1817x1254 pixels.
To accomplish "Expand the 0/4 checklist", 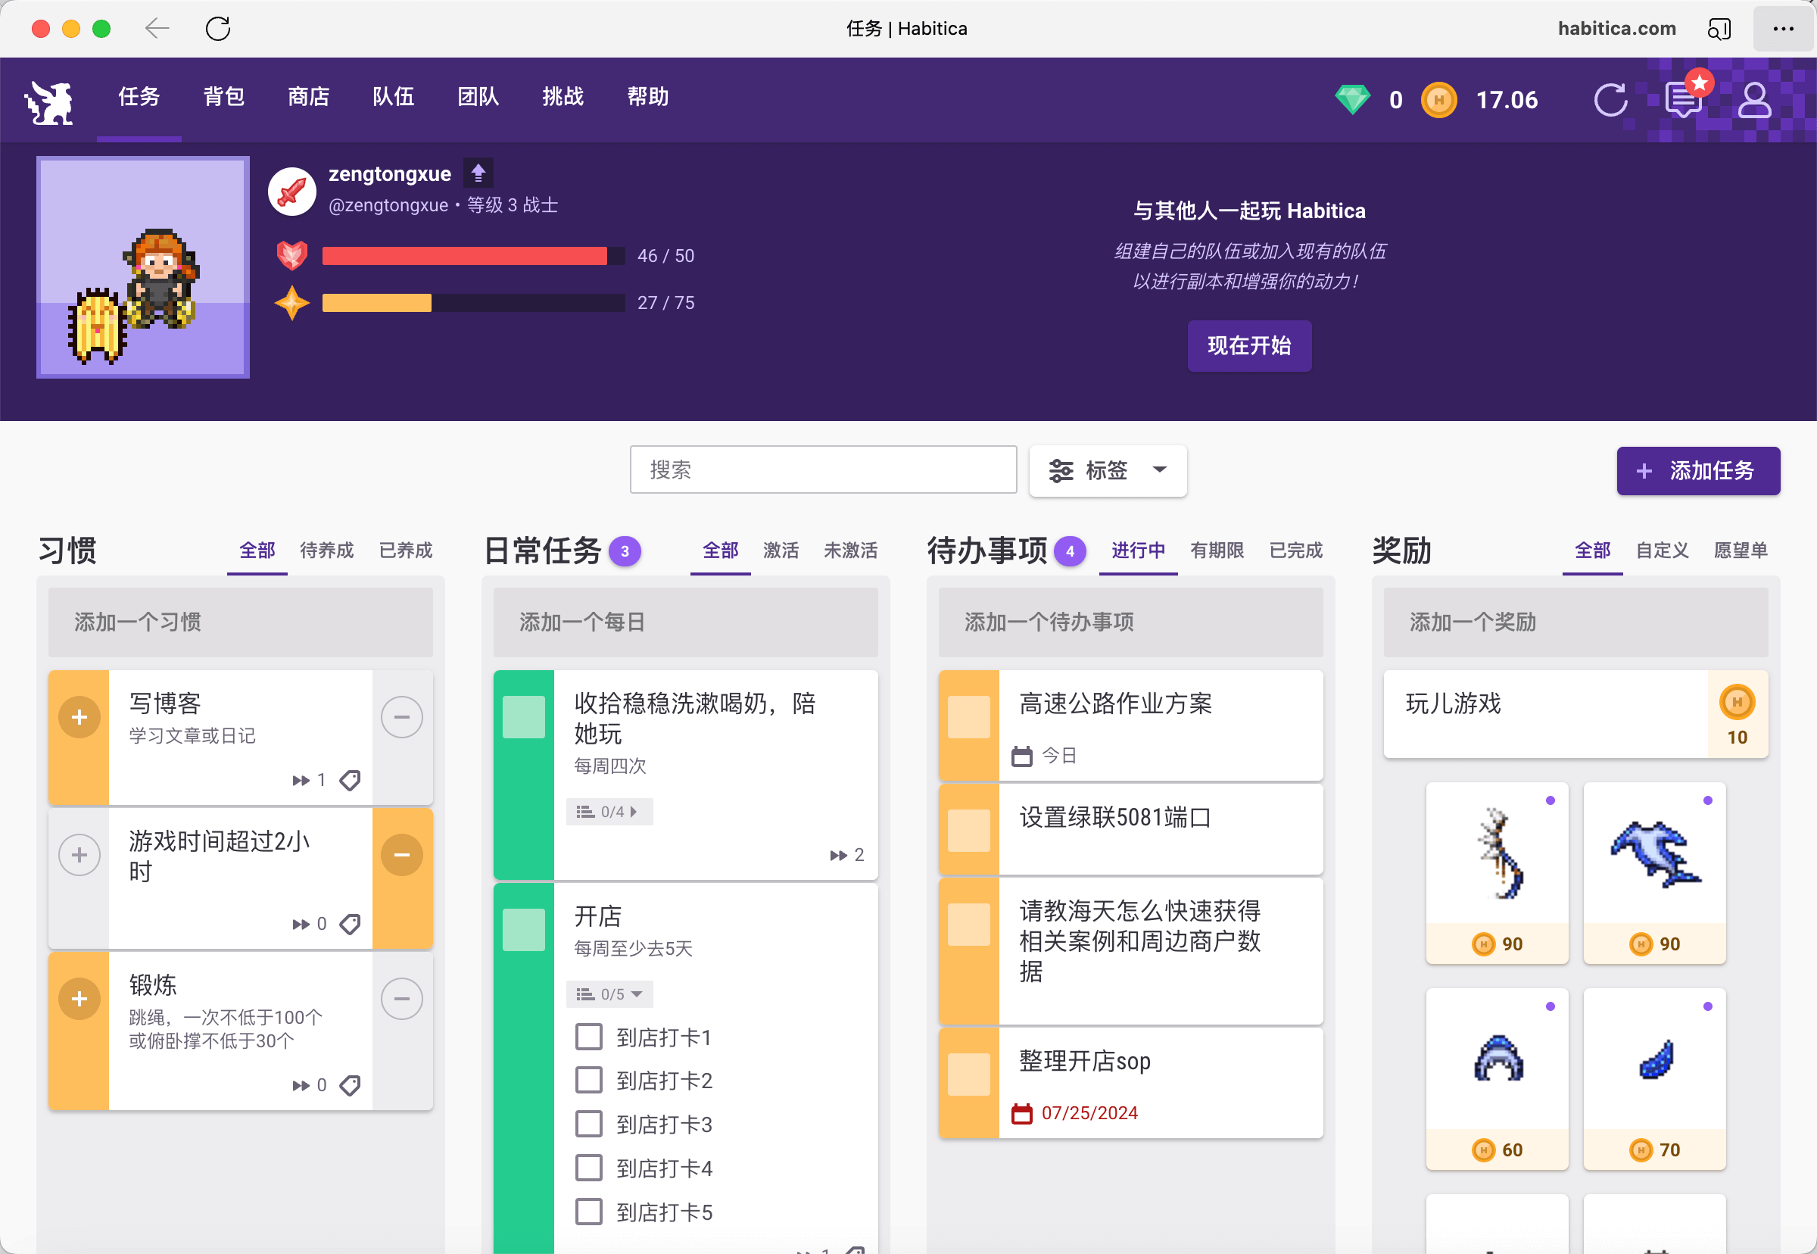I will pyautogui.click(x=609, y=811).
